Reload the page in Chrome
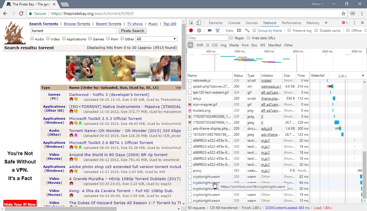The height and width of the screenshot is (211, 367). click(21, 13)
